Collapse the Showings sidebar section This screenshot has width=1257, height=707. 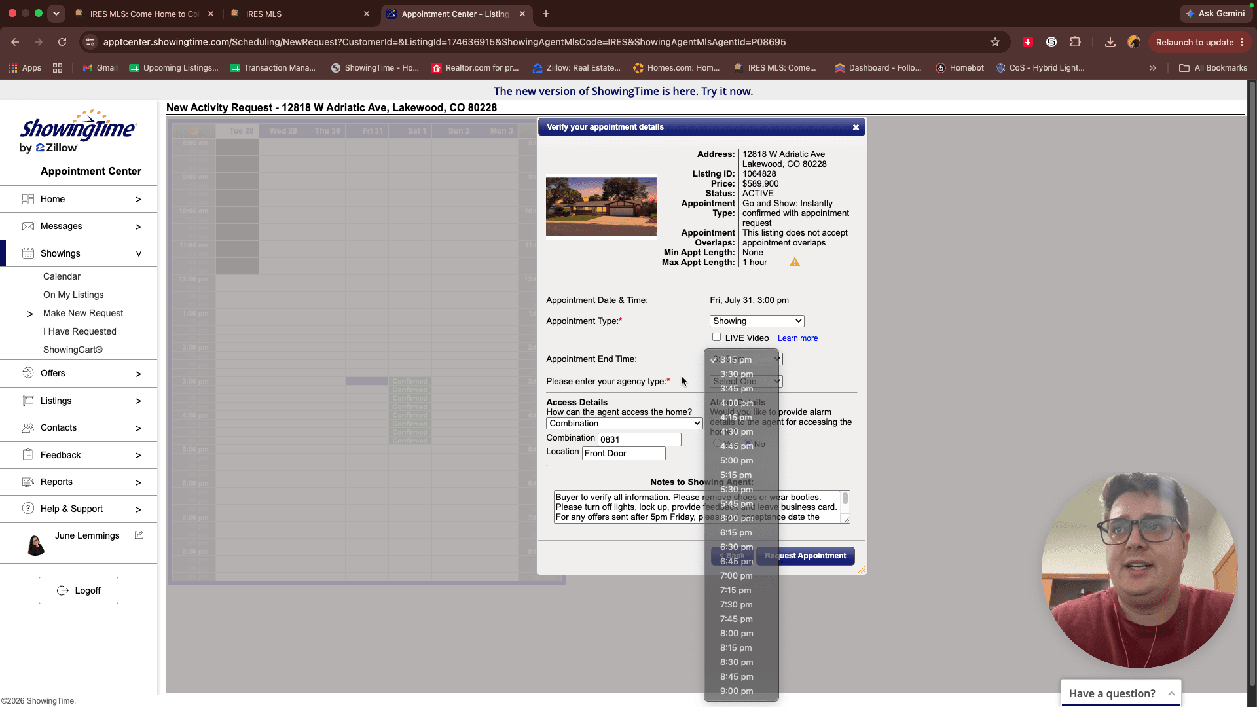tap(138, 253)
